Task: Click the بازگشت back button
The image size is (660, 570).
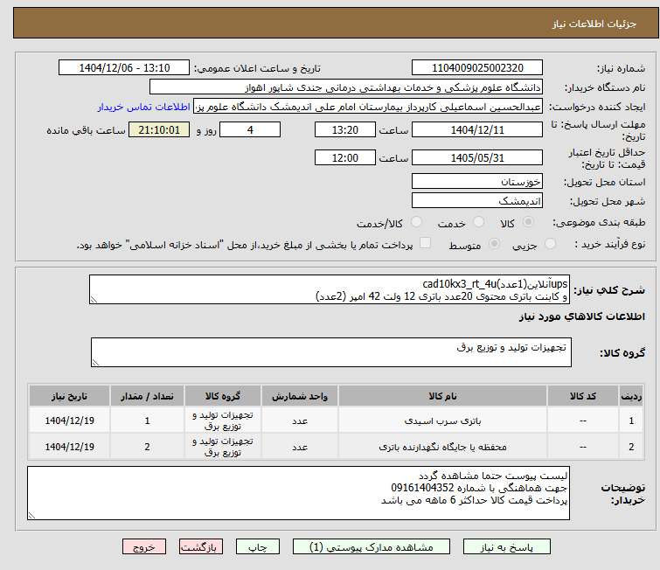Action: (201, 547)
